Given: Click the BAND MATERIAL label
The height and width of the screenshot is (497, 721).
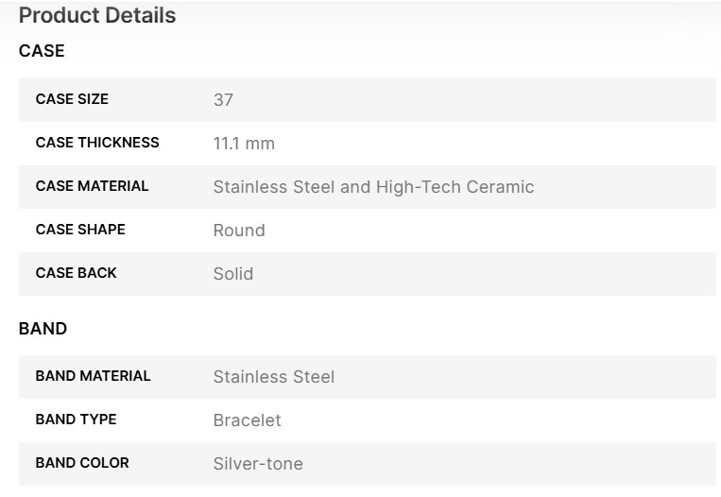Looking at the screenshot, I should (93, 376).
